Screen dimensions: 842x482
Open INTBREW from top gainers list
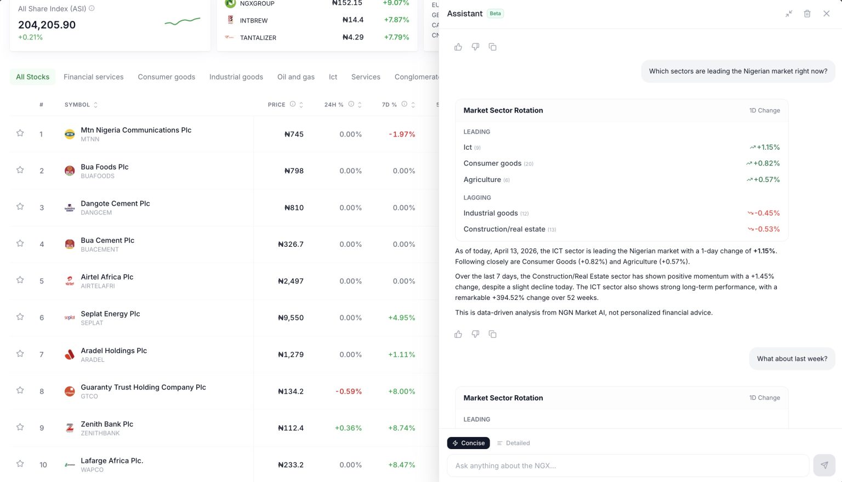[254, 20]
